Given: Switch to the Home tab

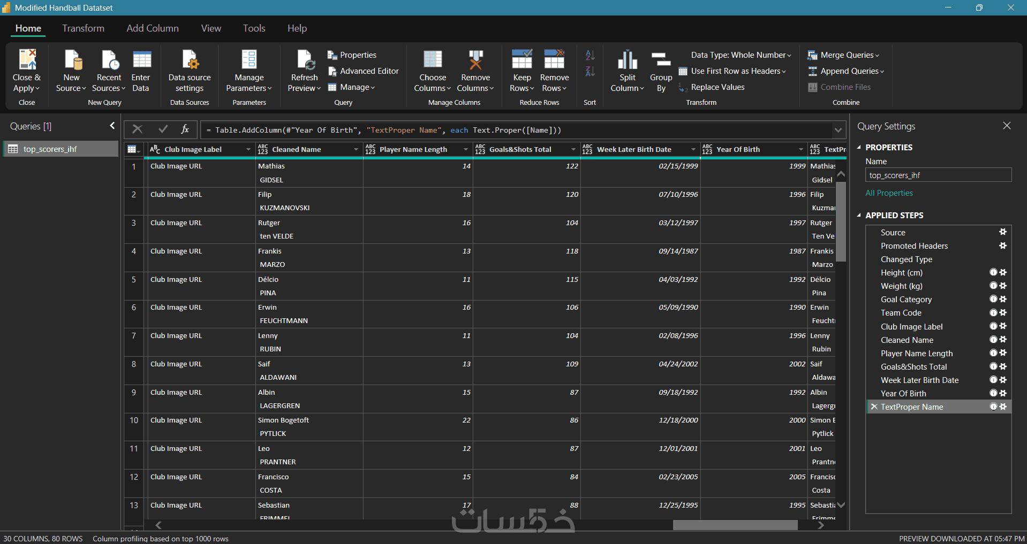Looking at the screenshot, I should [28, 28].
